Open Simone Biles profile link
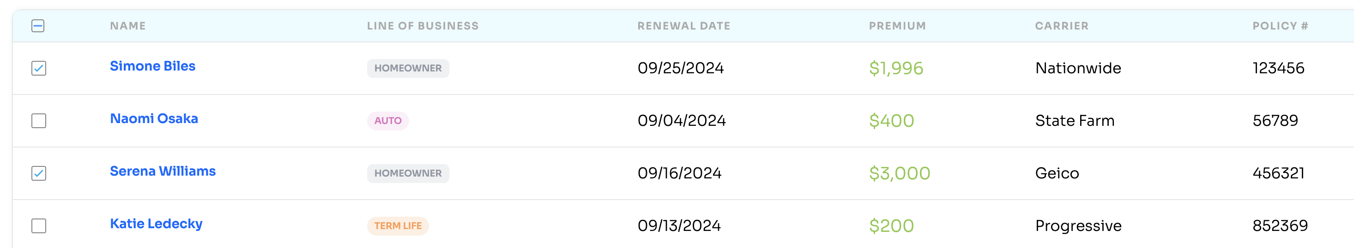Screen dimensions: 1354x248 (152, 66)
